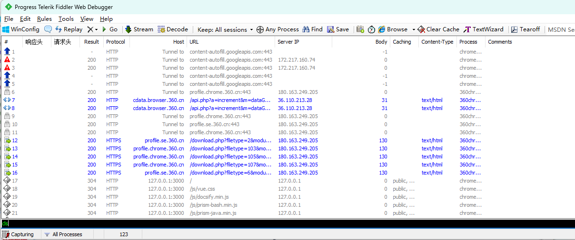Image resolution: width=575 pixels, height=240 pixels.
Task: Click the speech bubble comment icon
Action: click(x=48, y=29)
